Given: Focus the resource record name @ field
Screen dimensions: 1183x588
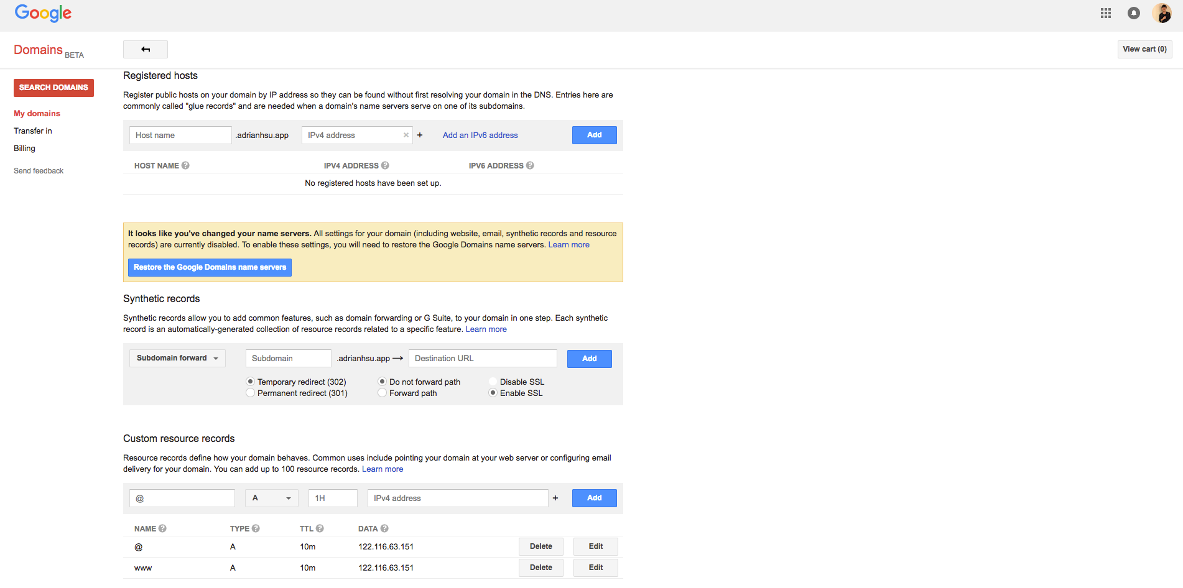Looking at the screenshot, I should [182, 498].
